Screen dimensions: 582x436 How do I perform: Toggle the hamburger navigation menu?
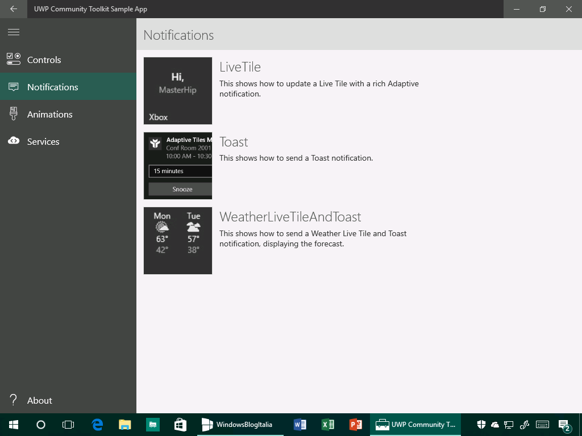[14, 32]
